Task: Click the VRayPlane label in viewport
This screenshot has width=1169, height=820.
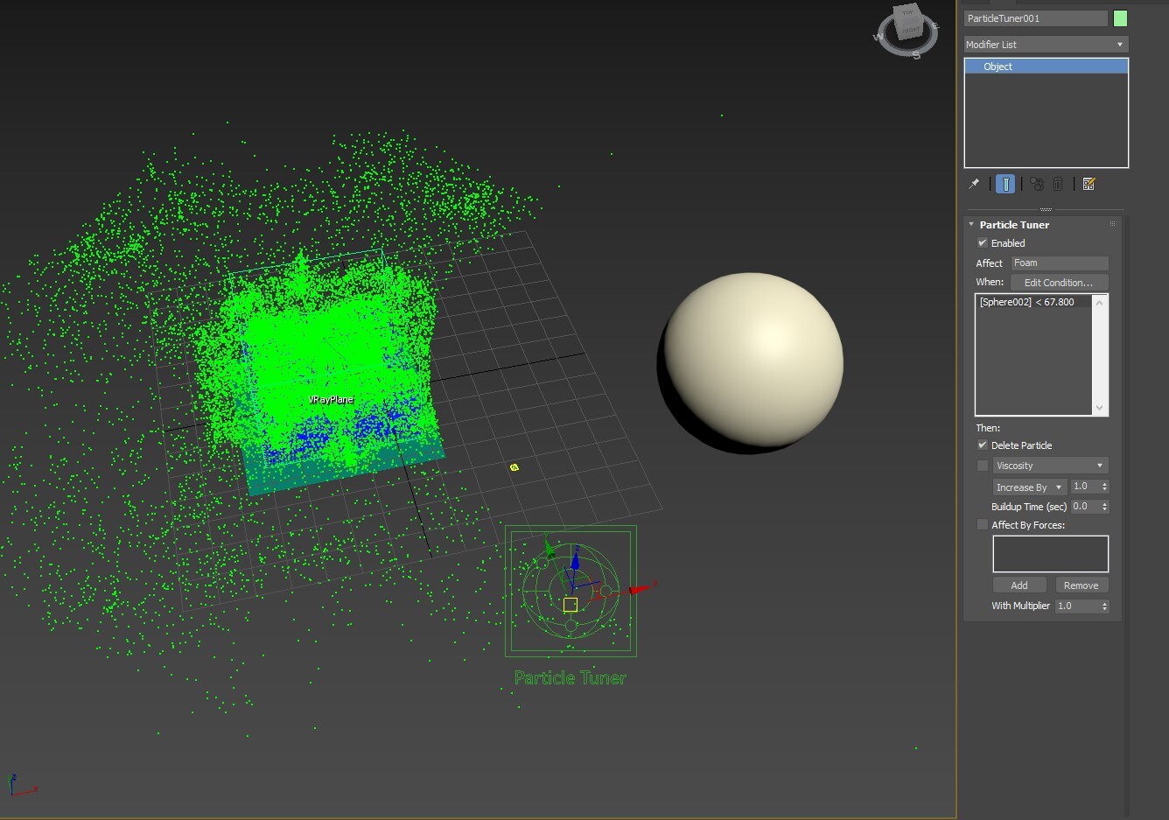Action: tap(331, 399)
